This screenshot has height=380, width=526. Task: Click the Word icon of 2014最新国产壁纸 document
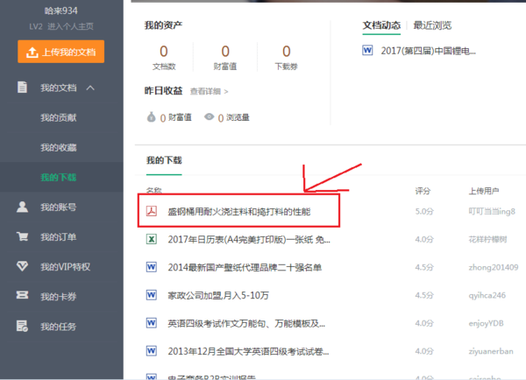tap(152, 267)
